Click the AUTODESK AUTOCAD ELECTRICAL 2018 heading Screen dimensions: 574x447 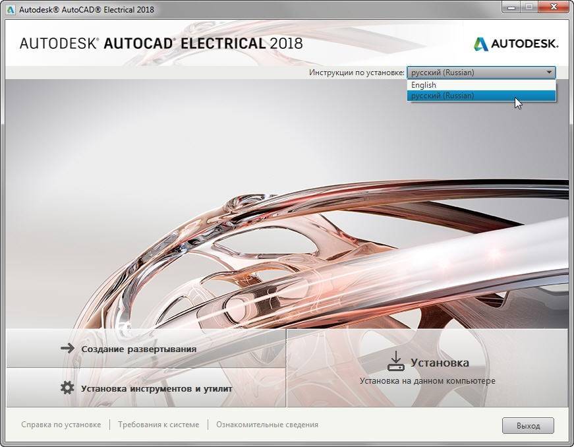point(161,44)
